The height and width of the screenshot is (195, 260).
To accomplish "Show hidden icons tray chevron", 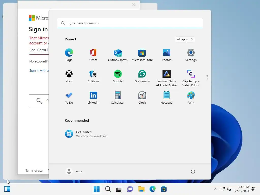I will [215, 189].
